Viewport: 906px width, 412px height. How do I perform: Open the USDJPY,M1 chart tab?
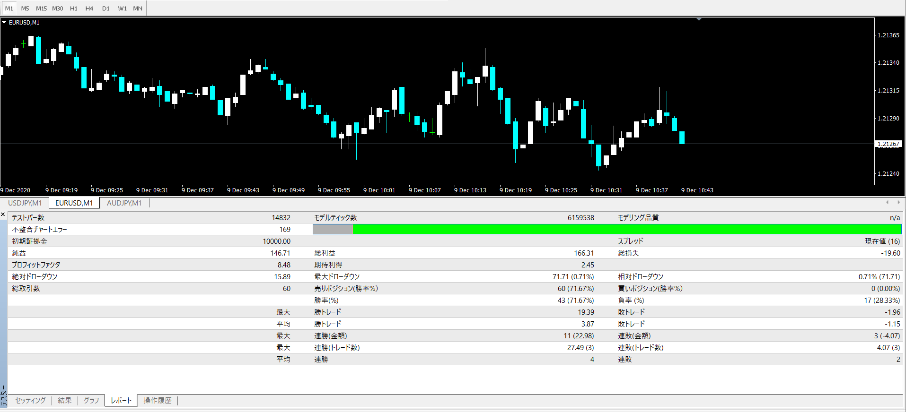[25, 203]
